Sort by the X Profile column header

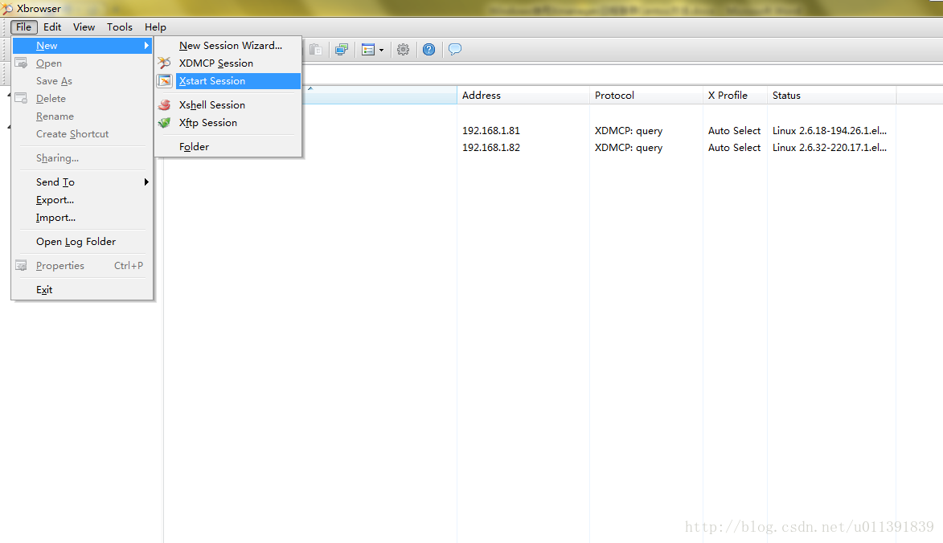735,96
